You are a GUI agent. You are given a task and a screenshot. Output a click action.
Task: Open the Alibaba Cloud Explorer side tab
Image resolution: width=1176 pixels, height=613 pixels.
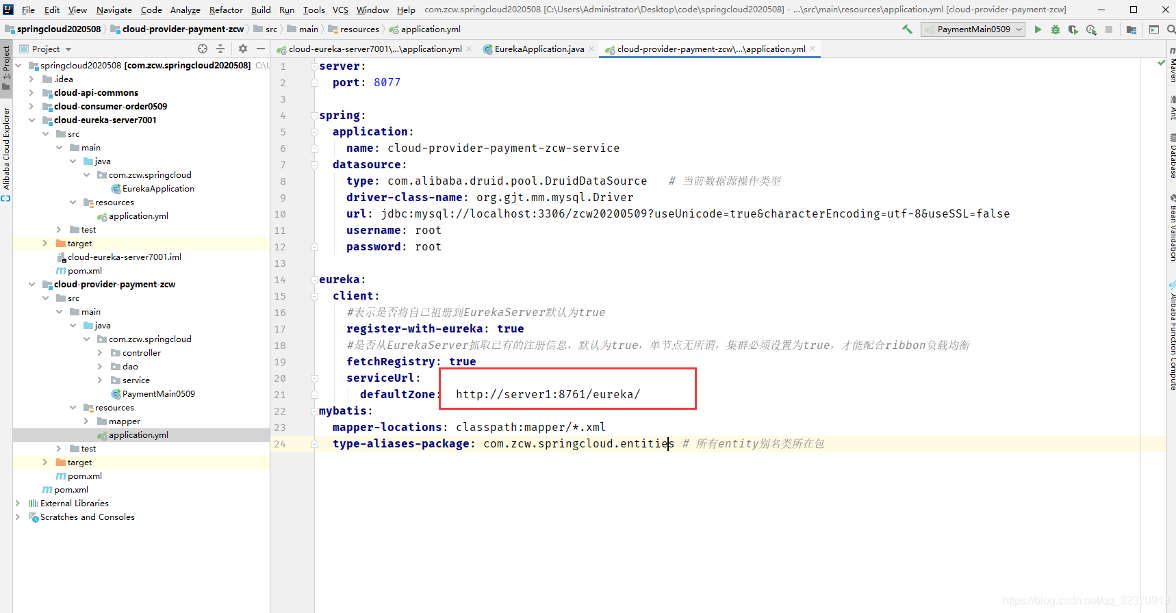[x=6, y=155]
